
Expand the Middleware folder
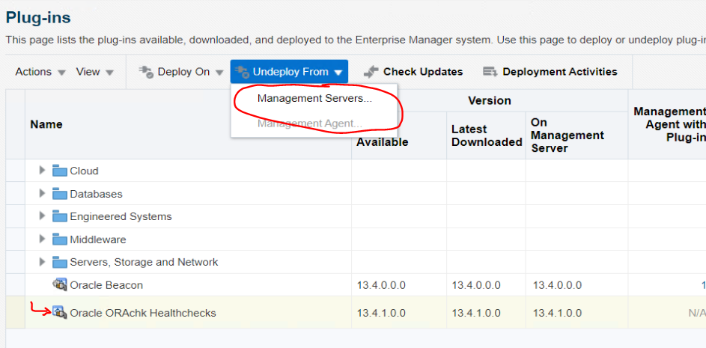(43, 239)
